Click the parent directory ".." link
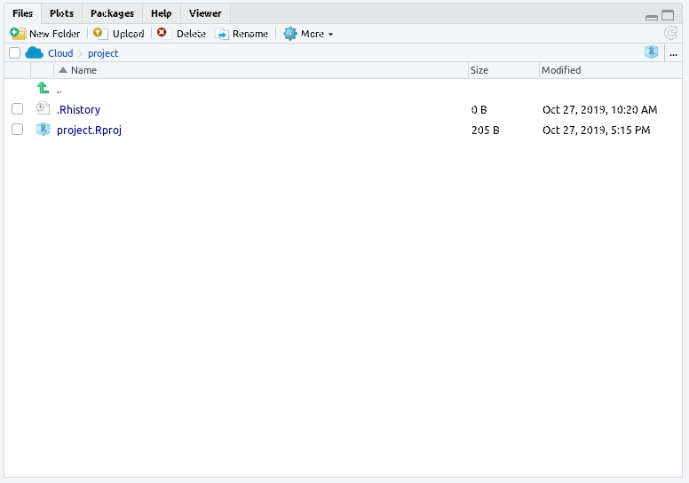 (59, 90)
